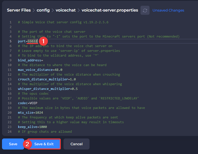The height and width of the screenshot is (154, 198).
Task: Click comment about setting port to "-1"
Action: (x=98, y=36)
